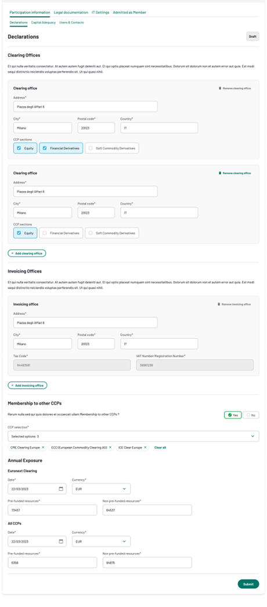Screen dimensions: 267x607
Task: Click trash icon to remove second clearing office
Action: coord(220,173)
